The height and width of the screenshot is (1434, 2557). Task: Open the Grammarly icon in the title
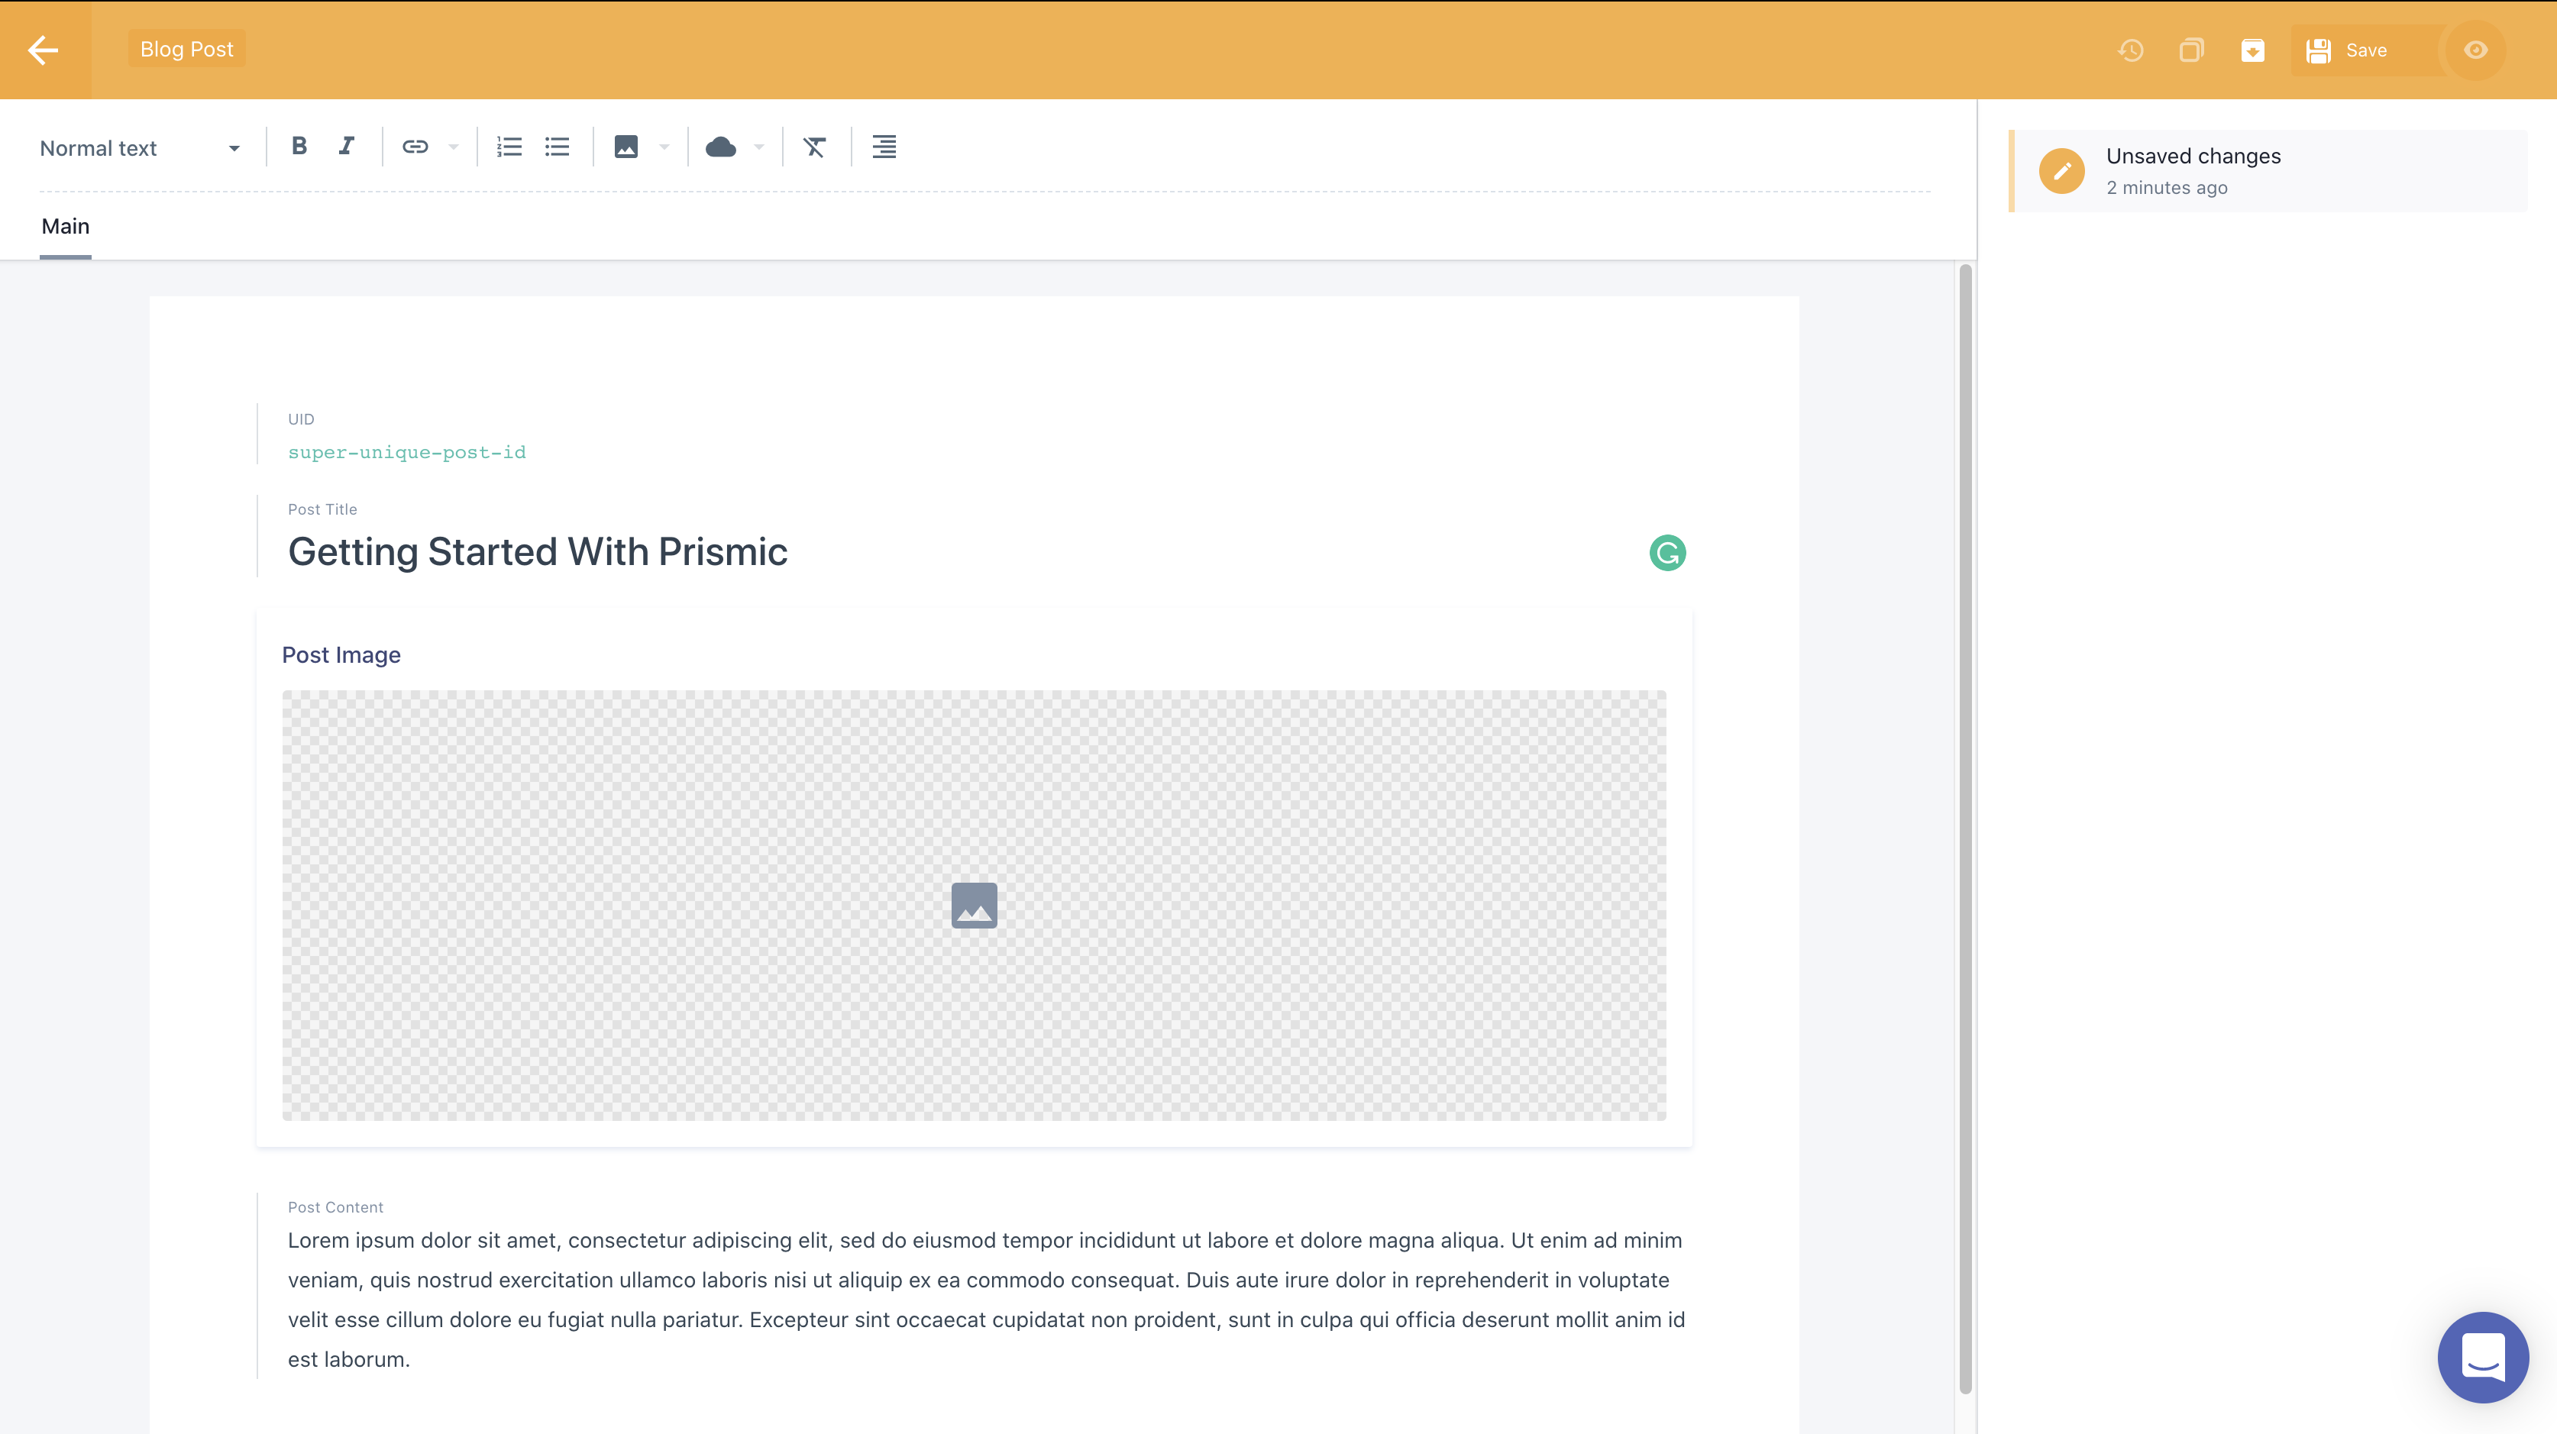1667,553
